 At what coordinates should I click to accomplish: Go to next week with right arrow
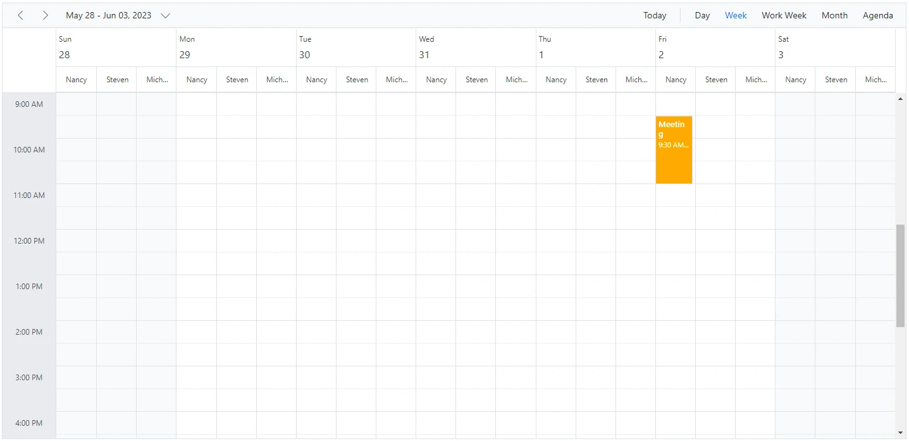(45, 15)
